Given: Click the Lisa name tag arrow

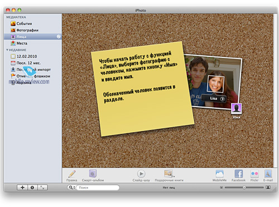Looking at the screenshot, I should click(x=222, y=99).
